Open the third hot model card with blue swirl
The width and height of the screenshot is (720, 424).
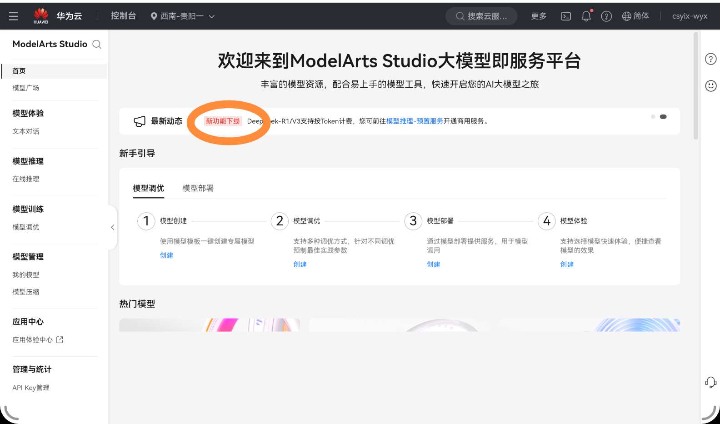(590, 325)
